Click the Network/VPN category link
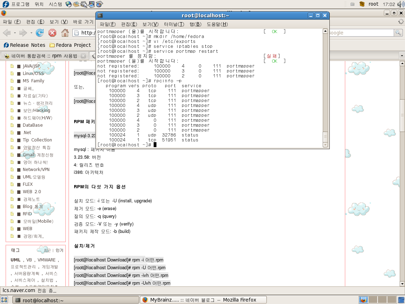 (x=36, y=170)
